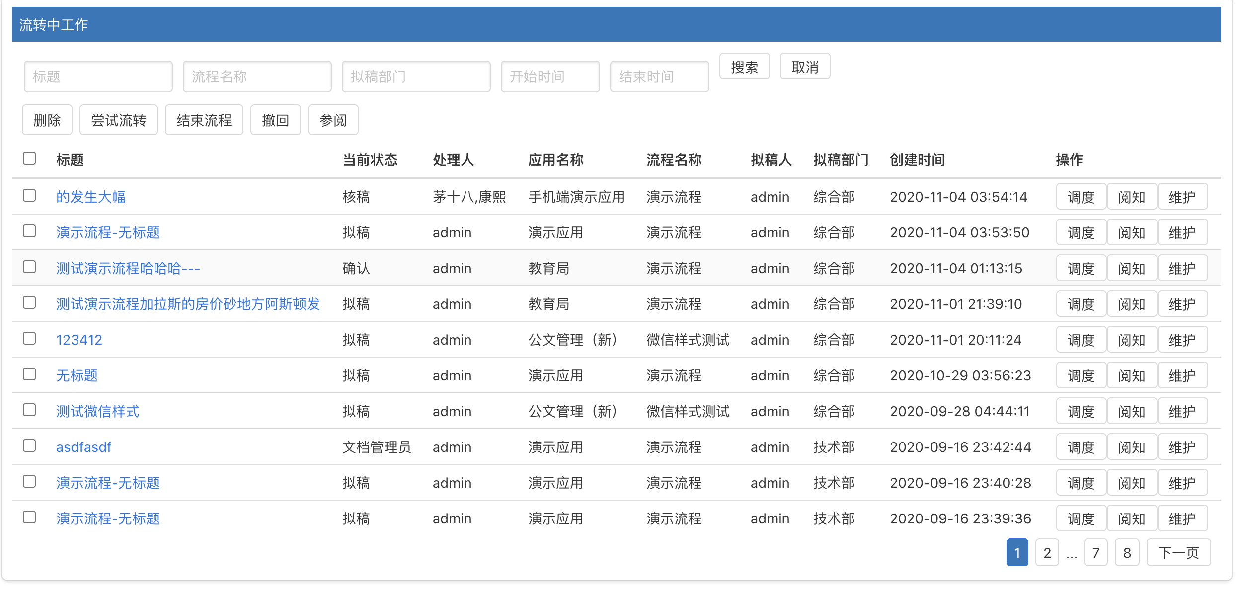Click 调度 in row created 2020-11-04 03:53:50
The image size is (1241, 590).
[x=1082, y=232]
